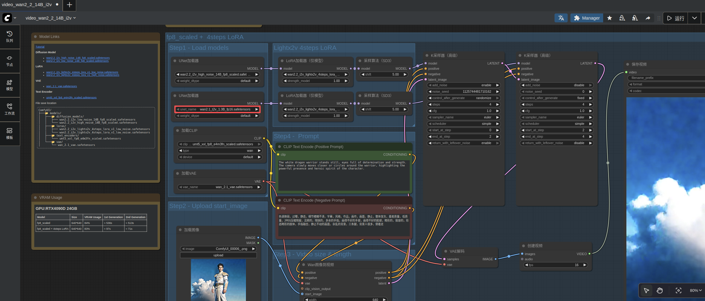Open clip name umt5_xxl_fp8 selector

coord(220,144)
